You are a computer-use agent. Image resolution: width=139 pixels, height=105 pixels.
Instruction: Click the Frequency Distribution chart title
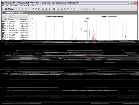click(108, 16)
